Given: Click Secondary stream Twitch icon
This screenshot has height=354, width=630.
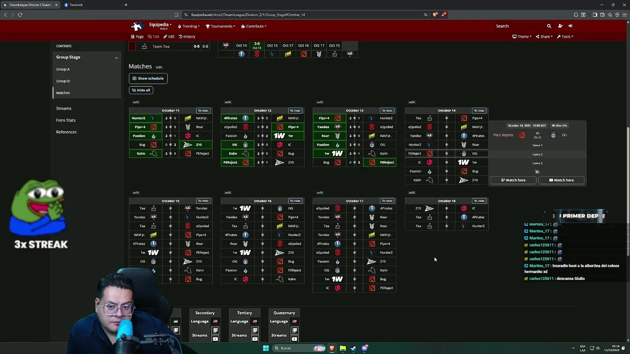Looking at the screenshot, I should [215, 330].
